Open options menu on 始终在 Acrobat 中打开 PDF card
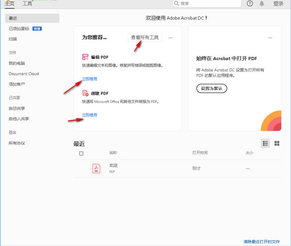 (270, 38)
